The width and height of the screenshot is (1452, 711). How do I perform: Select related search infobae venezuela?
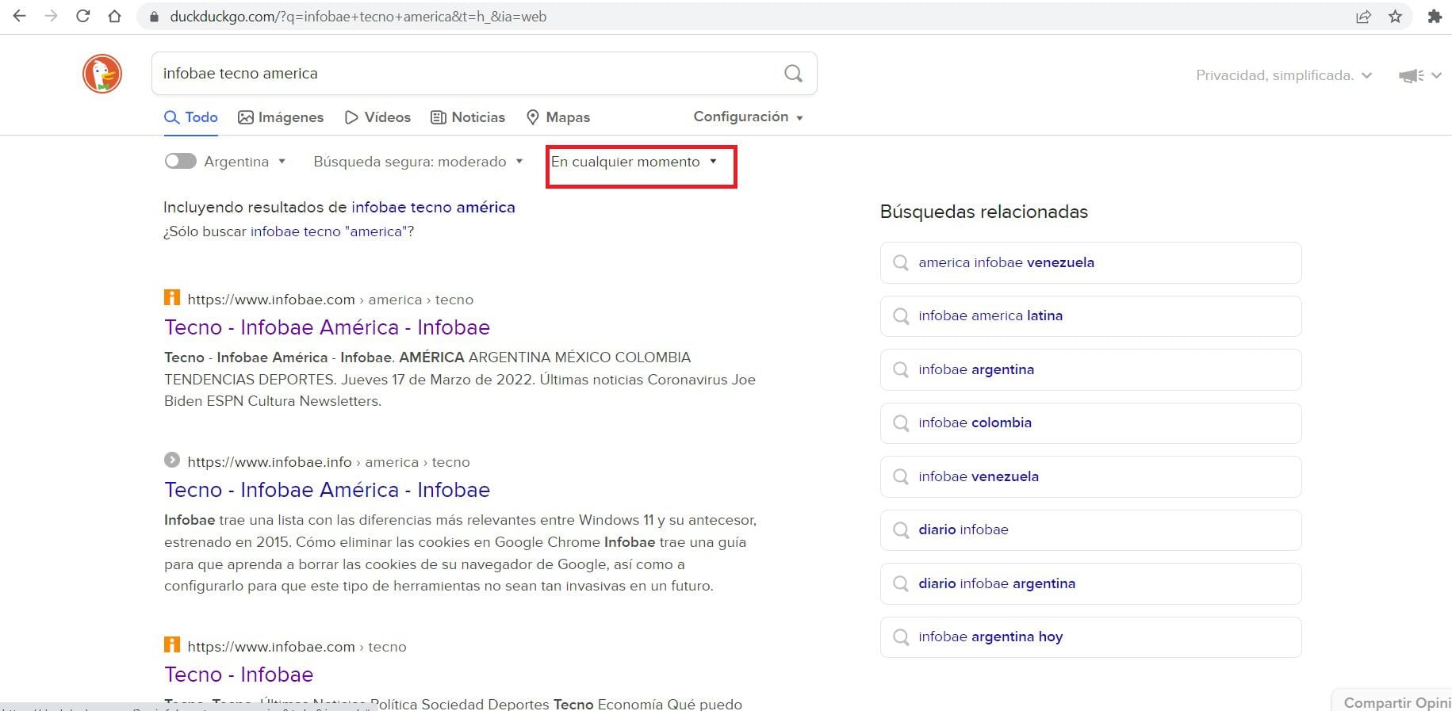click(1090, 476)
